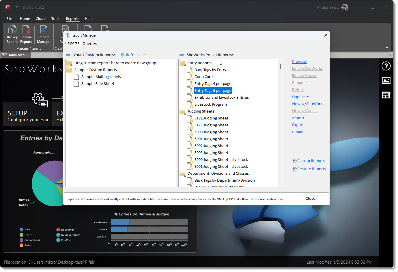Click the E-mail link

pos(298,132)
